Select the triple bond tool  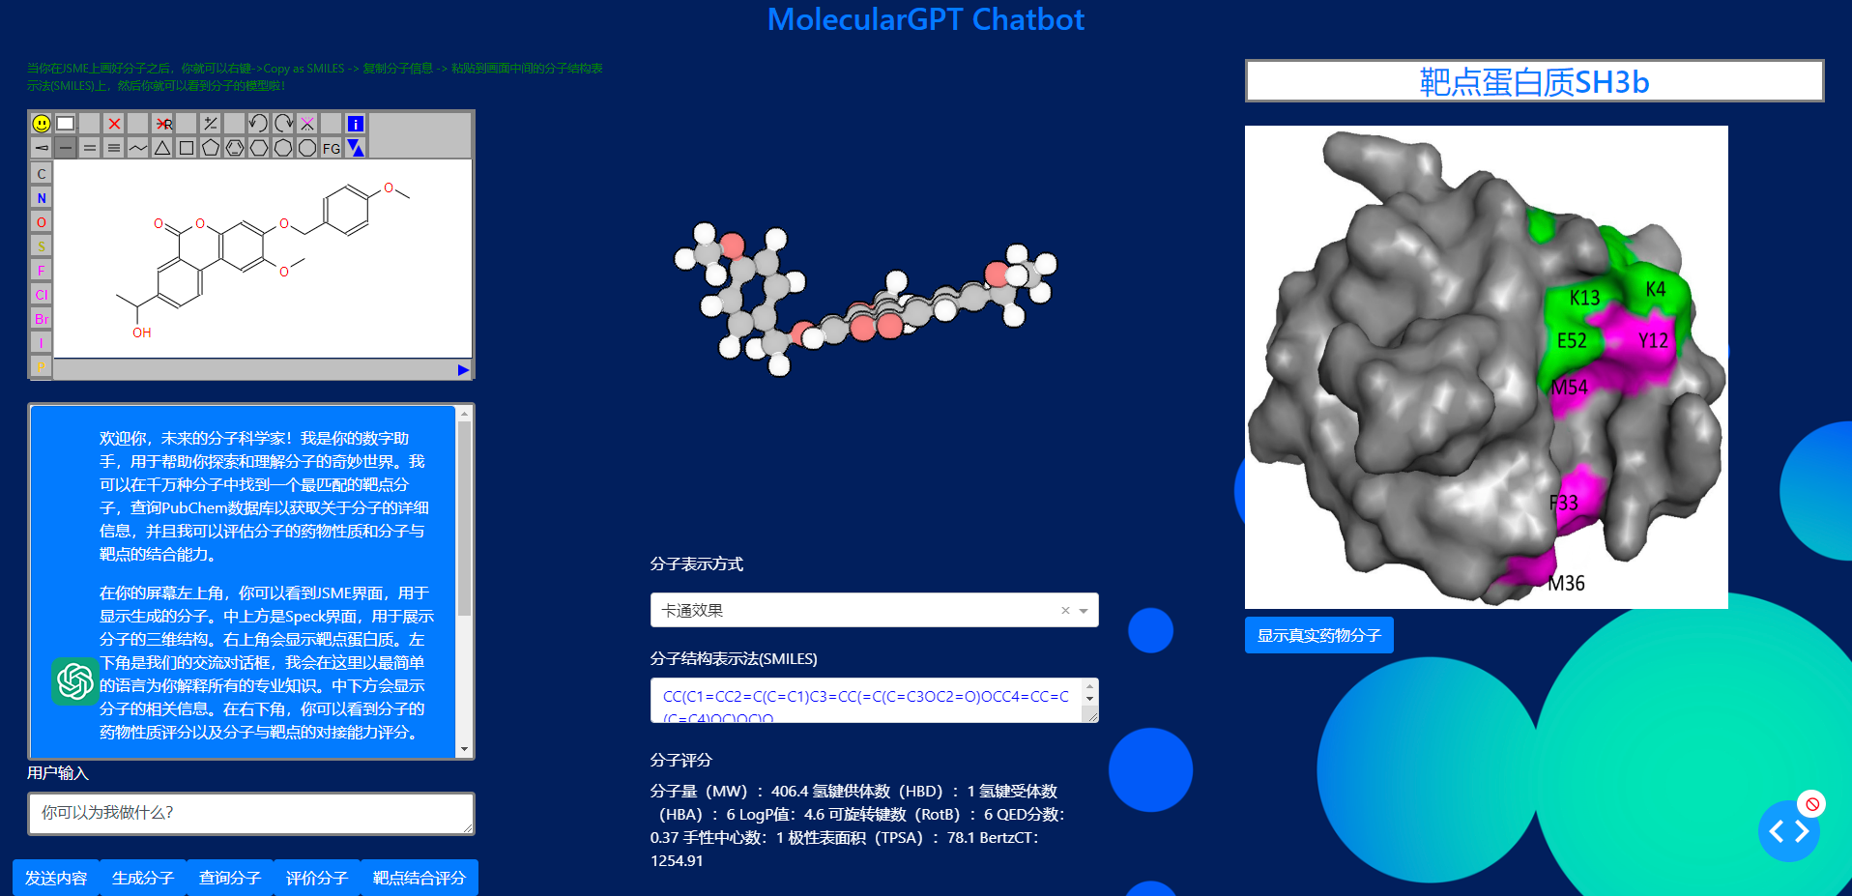click(x=114, y=148)
